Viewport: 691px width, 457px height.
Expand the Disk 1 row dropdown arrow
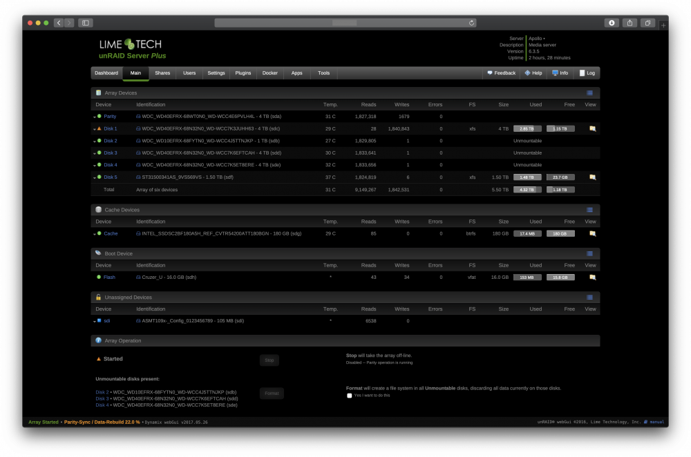point(94,130)
